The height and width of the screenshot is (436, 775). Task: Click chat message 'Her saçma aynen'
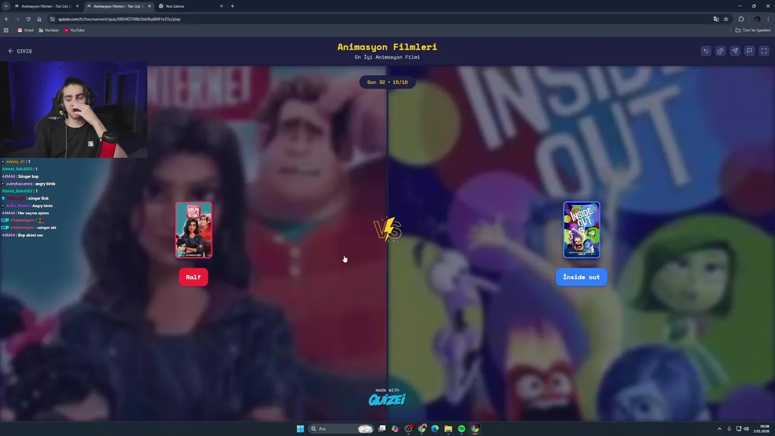33,213
